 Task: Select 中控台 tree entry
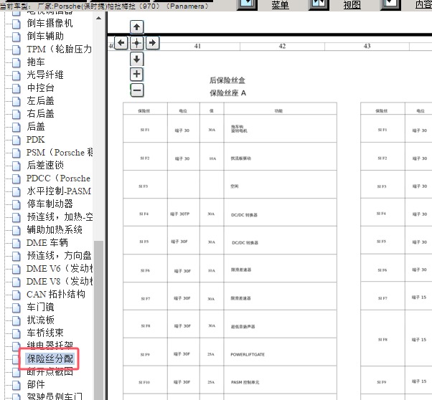(x=40, y=88)
